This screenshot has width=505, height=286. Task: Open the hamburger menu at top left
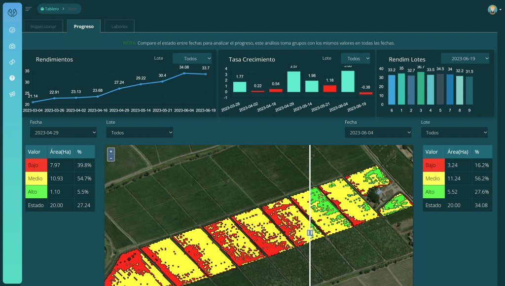[28, 8]
